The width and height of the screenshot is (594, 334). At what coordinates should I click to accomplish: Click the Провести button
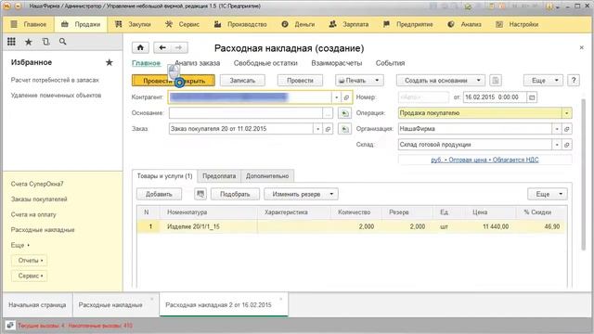click(x=300, y=81)
